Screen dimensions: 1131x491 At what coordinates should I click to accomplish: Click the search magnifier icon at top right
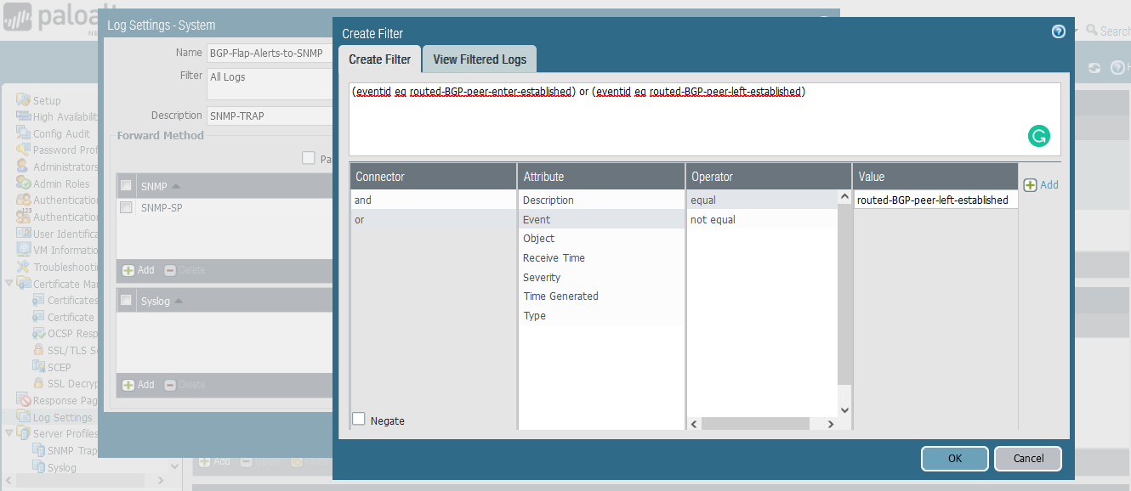1092,31
